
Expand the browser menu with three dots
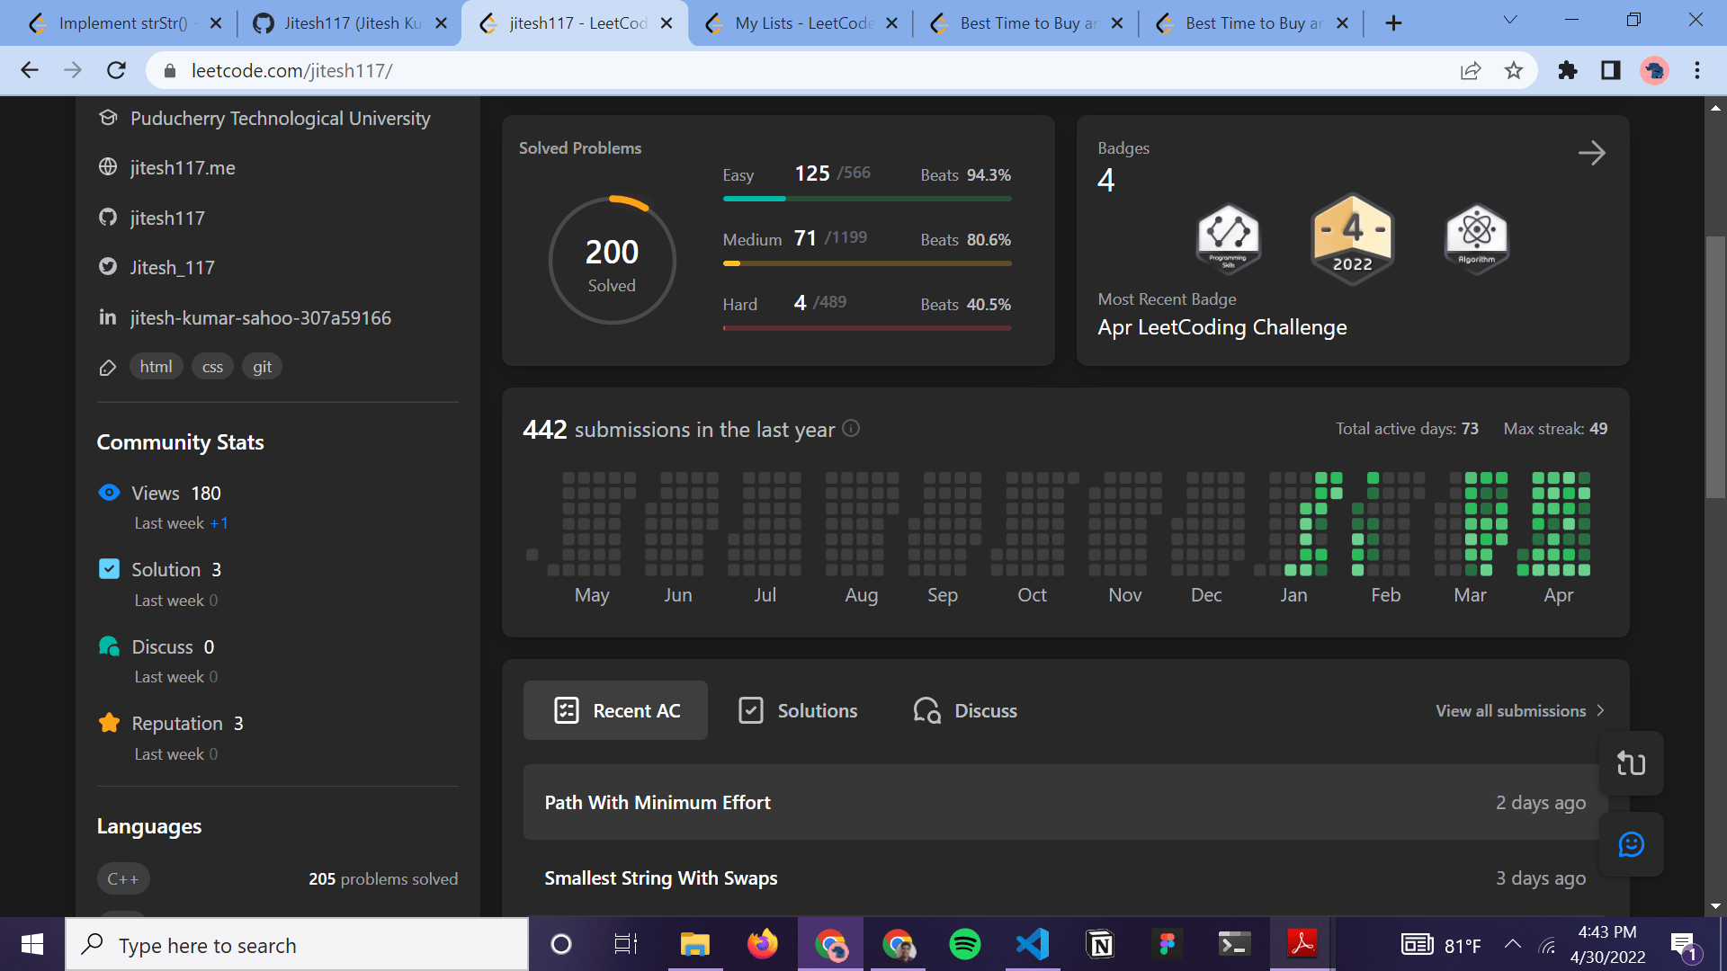tap(1697, 70)
